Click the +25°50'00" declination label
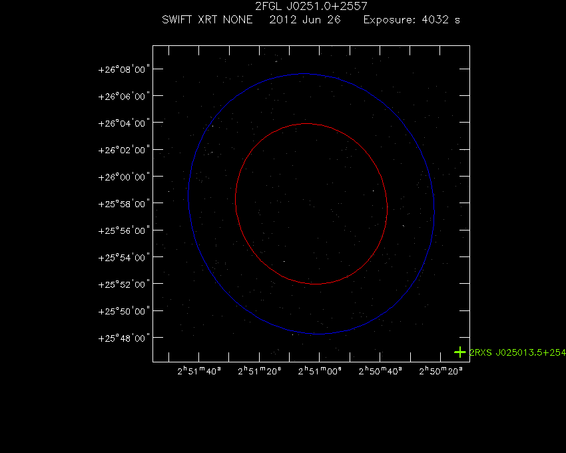The image size is (566, 453). (x=124, y=311)
